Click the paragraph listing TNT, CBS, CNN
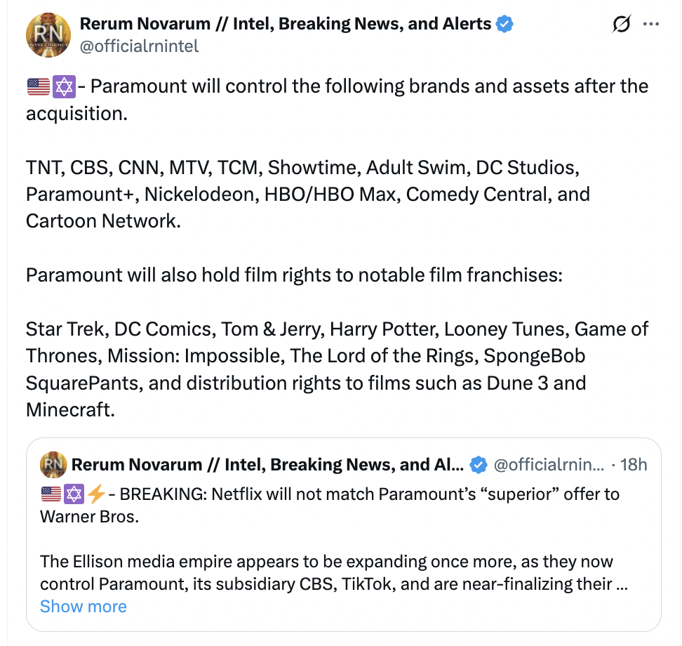682x646 pixels. [x=307, y=194]
